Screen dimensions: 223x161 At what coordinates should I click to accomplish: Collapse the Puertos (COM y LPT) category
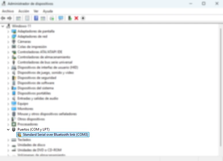(8, 129)
